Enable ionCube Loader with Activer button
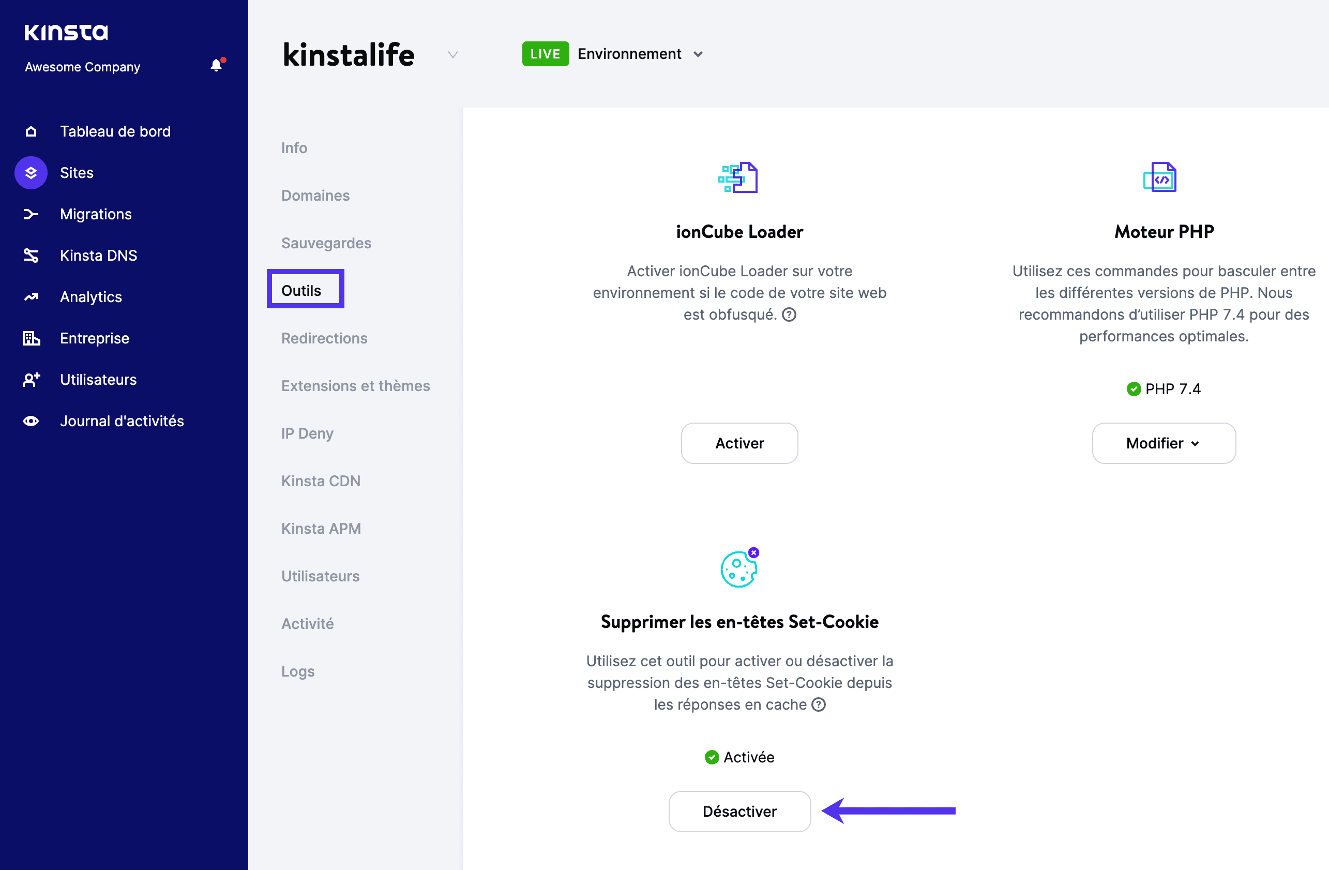Image resolution: width=1329 pixels, height=870 pixels. [739, 443]
